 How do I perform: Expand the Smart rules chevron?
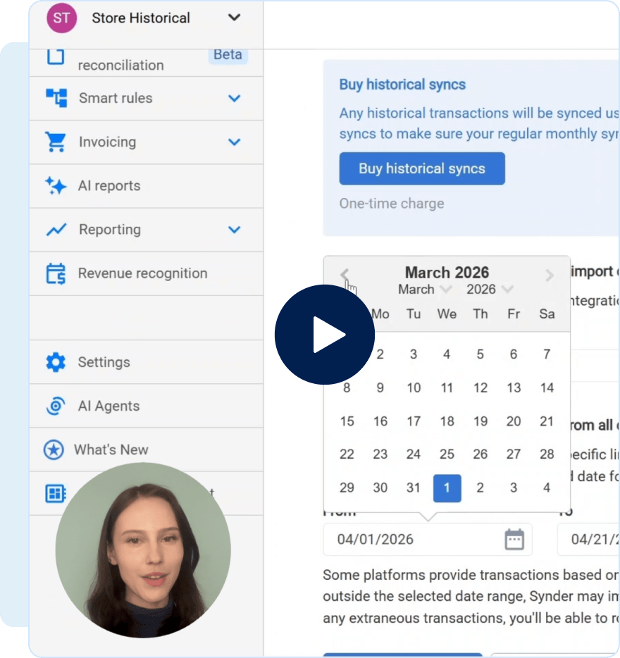[234, 98]
